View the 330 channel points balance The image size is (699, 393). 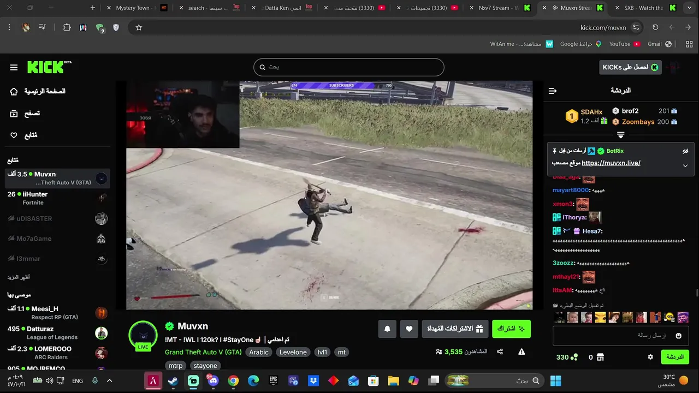(x=567, y=357)
